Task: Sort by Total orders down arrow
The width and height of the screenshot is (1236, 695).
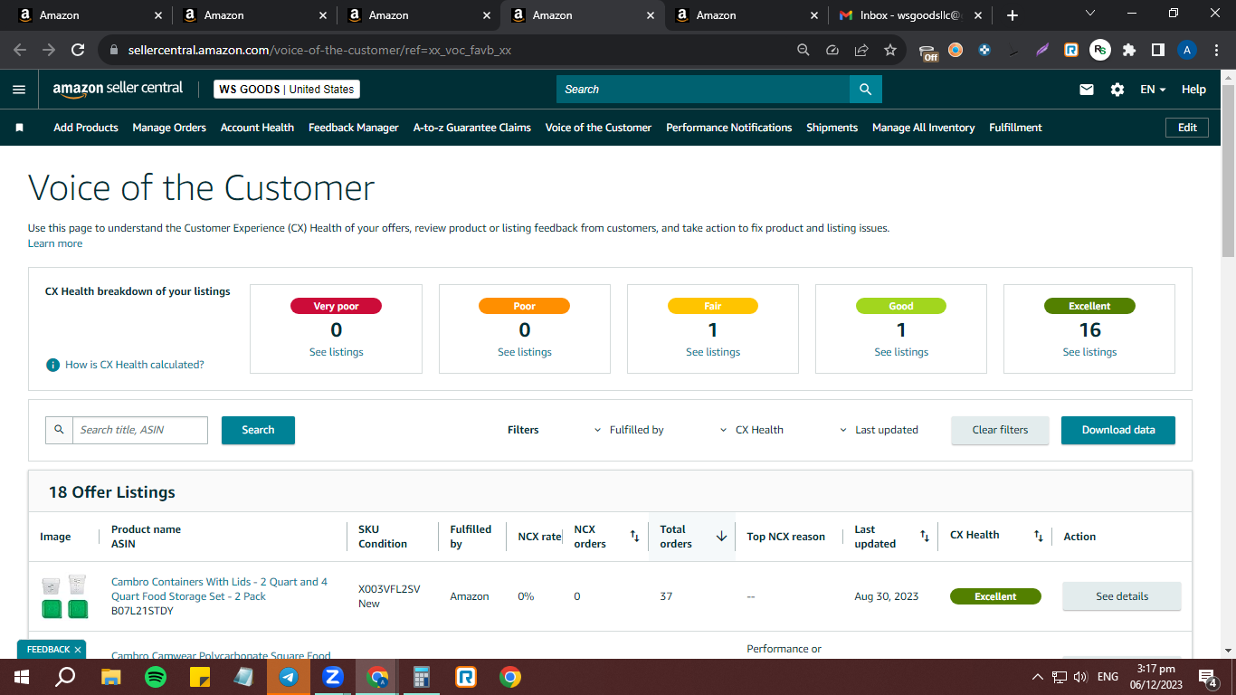Action: tap(721, 537)
